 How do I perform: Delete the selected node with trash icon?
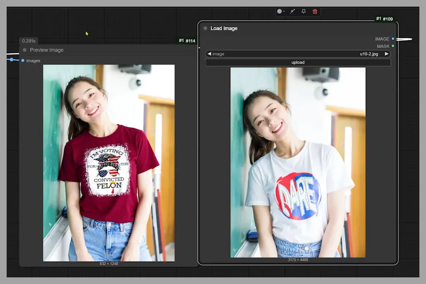click(x=315, y=12)
